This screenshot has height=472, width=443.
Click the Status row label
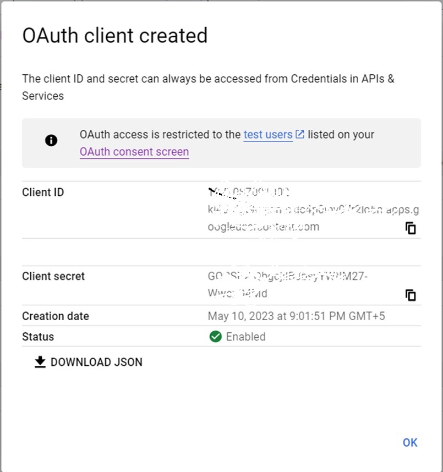pos(38,337)
